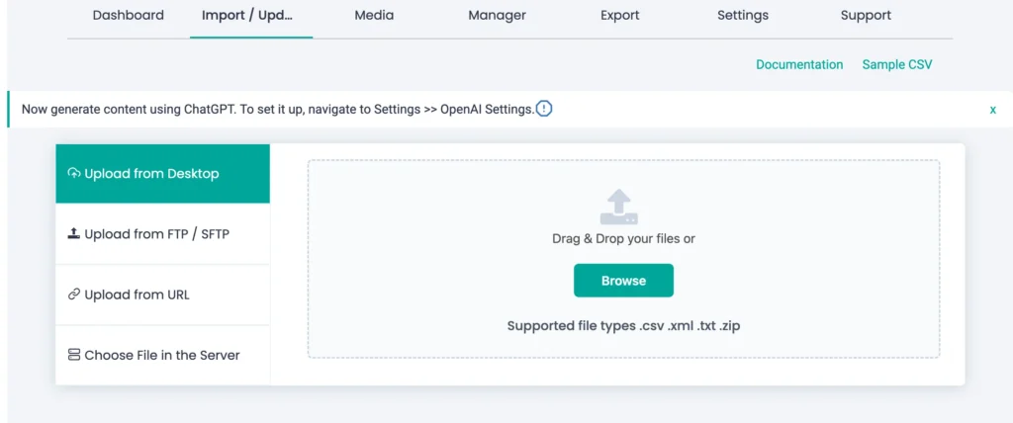The image size is (1013, 423).
Task: Go to the Manager tab
Action: [497, 16]
